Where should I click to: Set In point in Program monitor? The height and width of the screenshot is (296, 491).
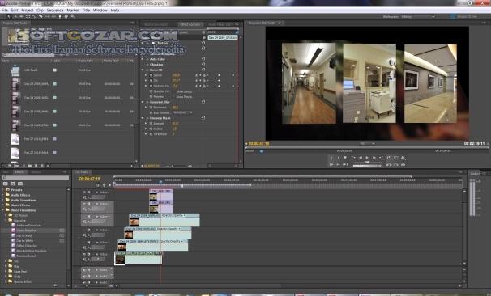coord(331,158)
